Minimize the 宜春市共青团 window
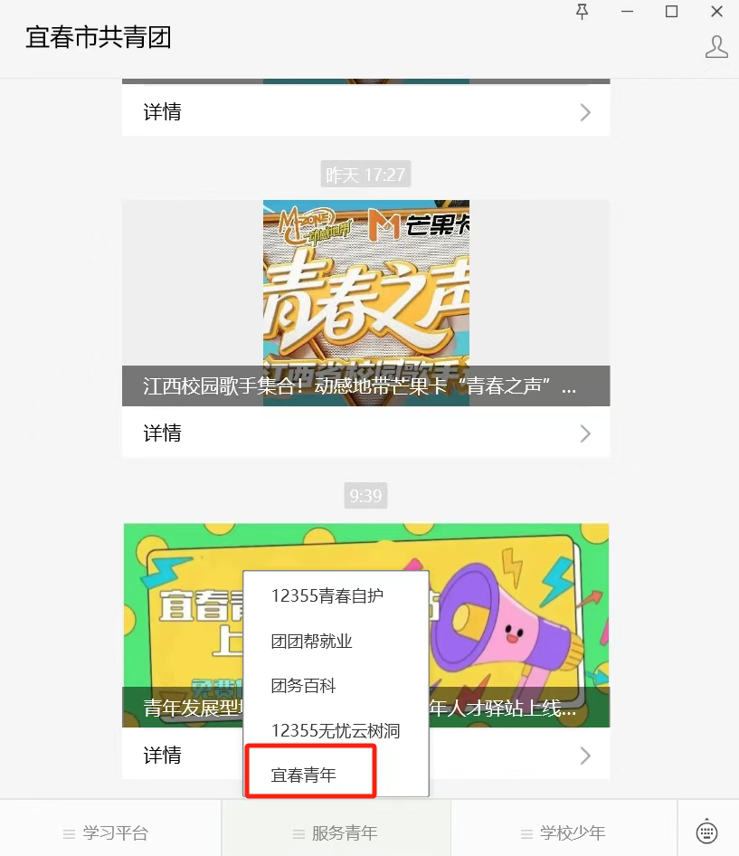739x856 pixels. click(x=627, y=12)
